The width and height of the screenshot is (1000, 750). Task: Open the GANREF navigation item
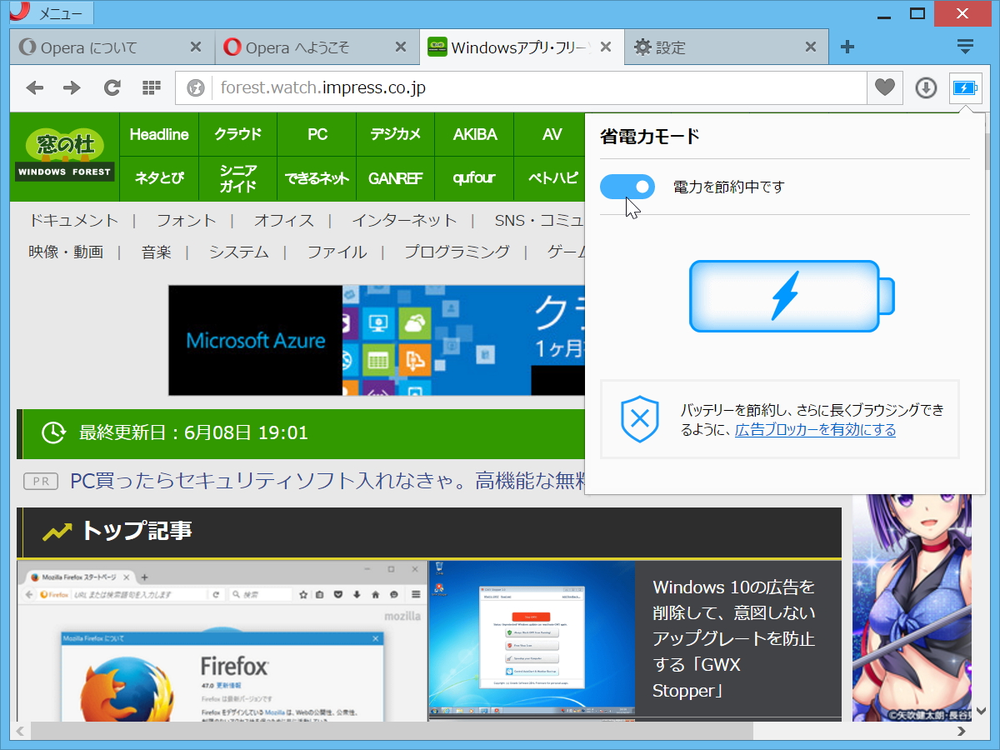[x=395, y=178]
